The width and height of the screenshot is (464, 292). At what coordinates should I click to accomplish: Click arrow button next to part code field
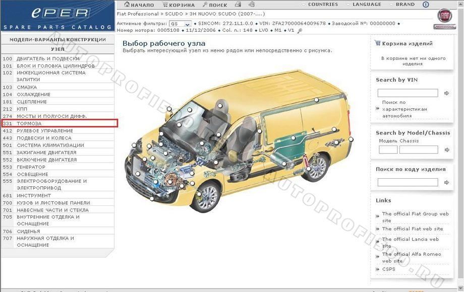pos(446,182)
